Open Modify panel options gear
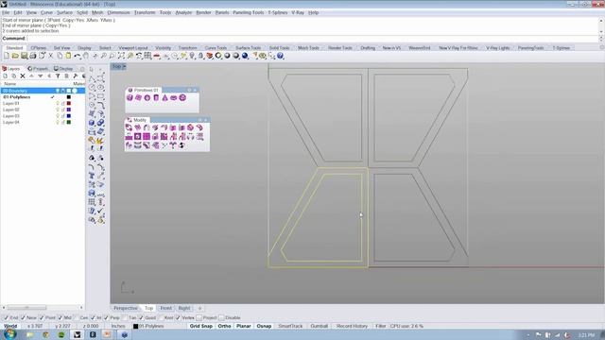Image resolution: width=605 pixels, height=340 pixels. (x=199, y=120)
